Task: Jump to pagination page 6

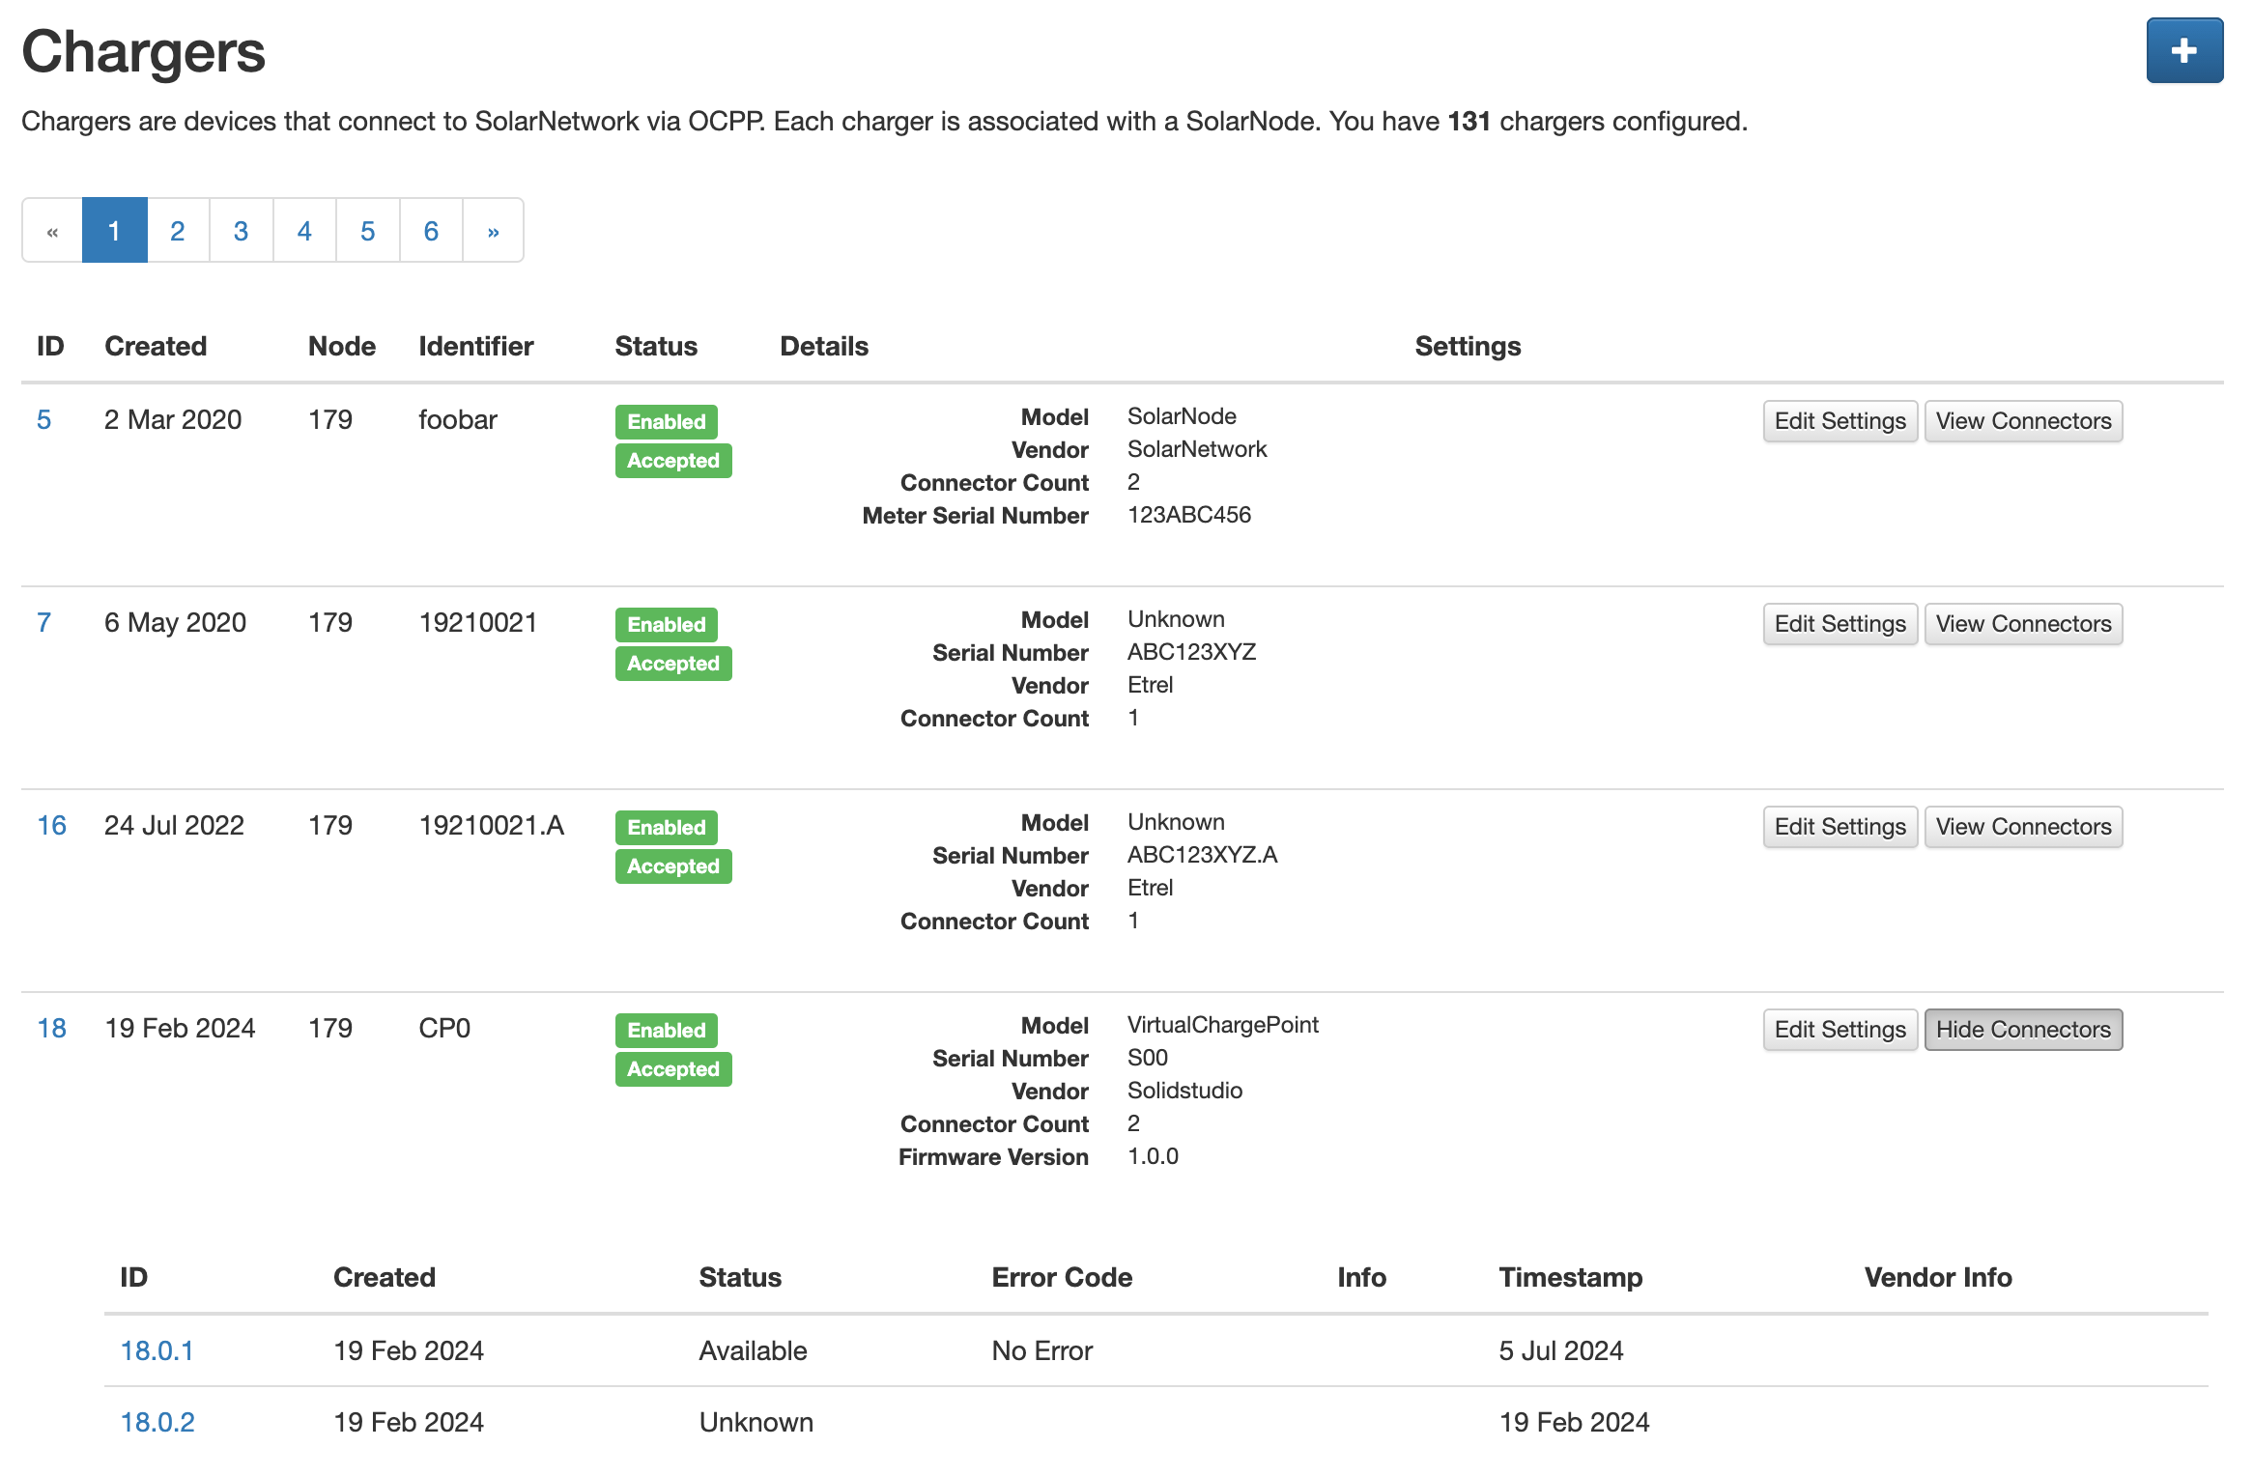Action: pyautogui.click(x=431, y=231)
